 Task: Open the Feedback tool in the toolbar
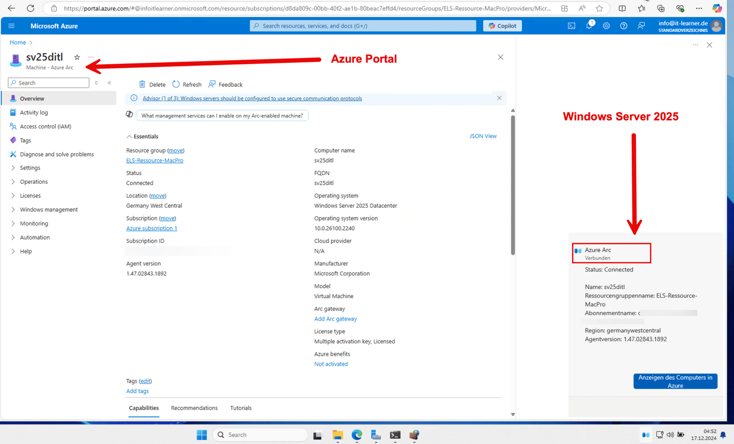[225, 84]
